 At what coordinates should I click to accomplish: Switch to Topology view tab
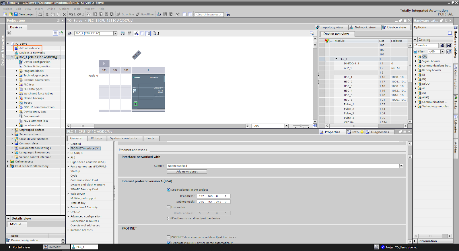tap(332, 27)
